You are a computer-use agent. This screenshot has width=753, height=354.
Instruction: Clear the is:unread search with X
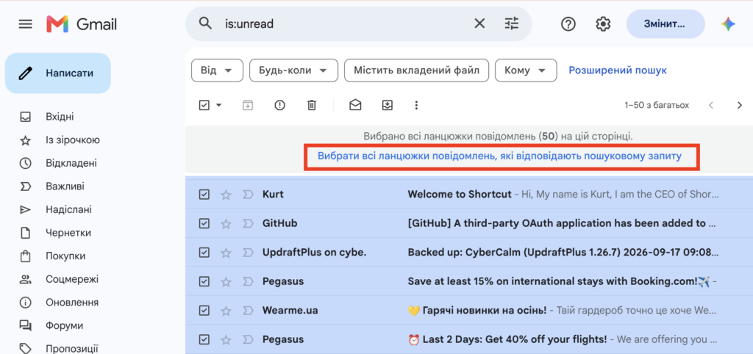[479, 24]
